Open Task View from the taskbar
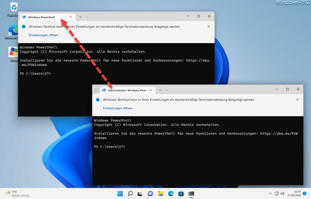 (140, 194)
